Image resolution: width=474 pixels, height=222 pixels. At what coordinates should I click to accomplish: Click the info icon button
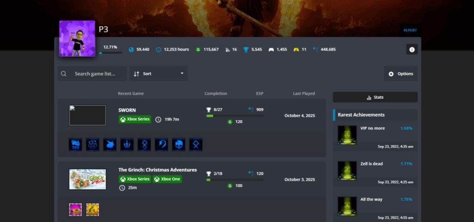[x=412, y=49]
